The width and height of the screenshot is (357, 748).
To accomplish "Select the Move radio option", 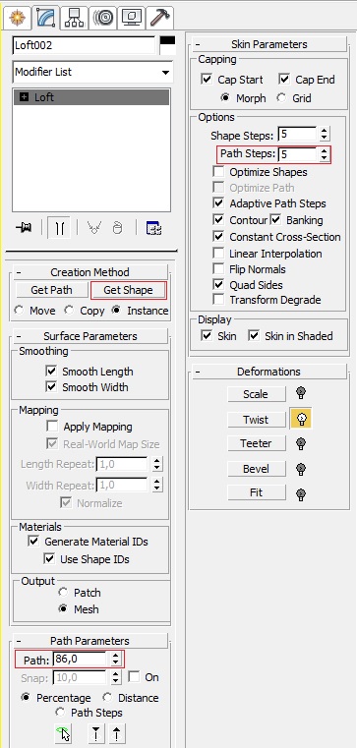I will pos(19,311).
